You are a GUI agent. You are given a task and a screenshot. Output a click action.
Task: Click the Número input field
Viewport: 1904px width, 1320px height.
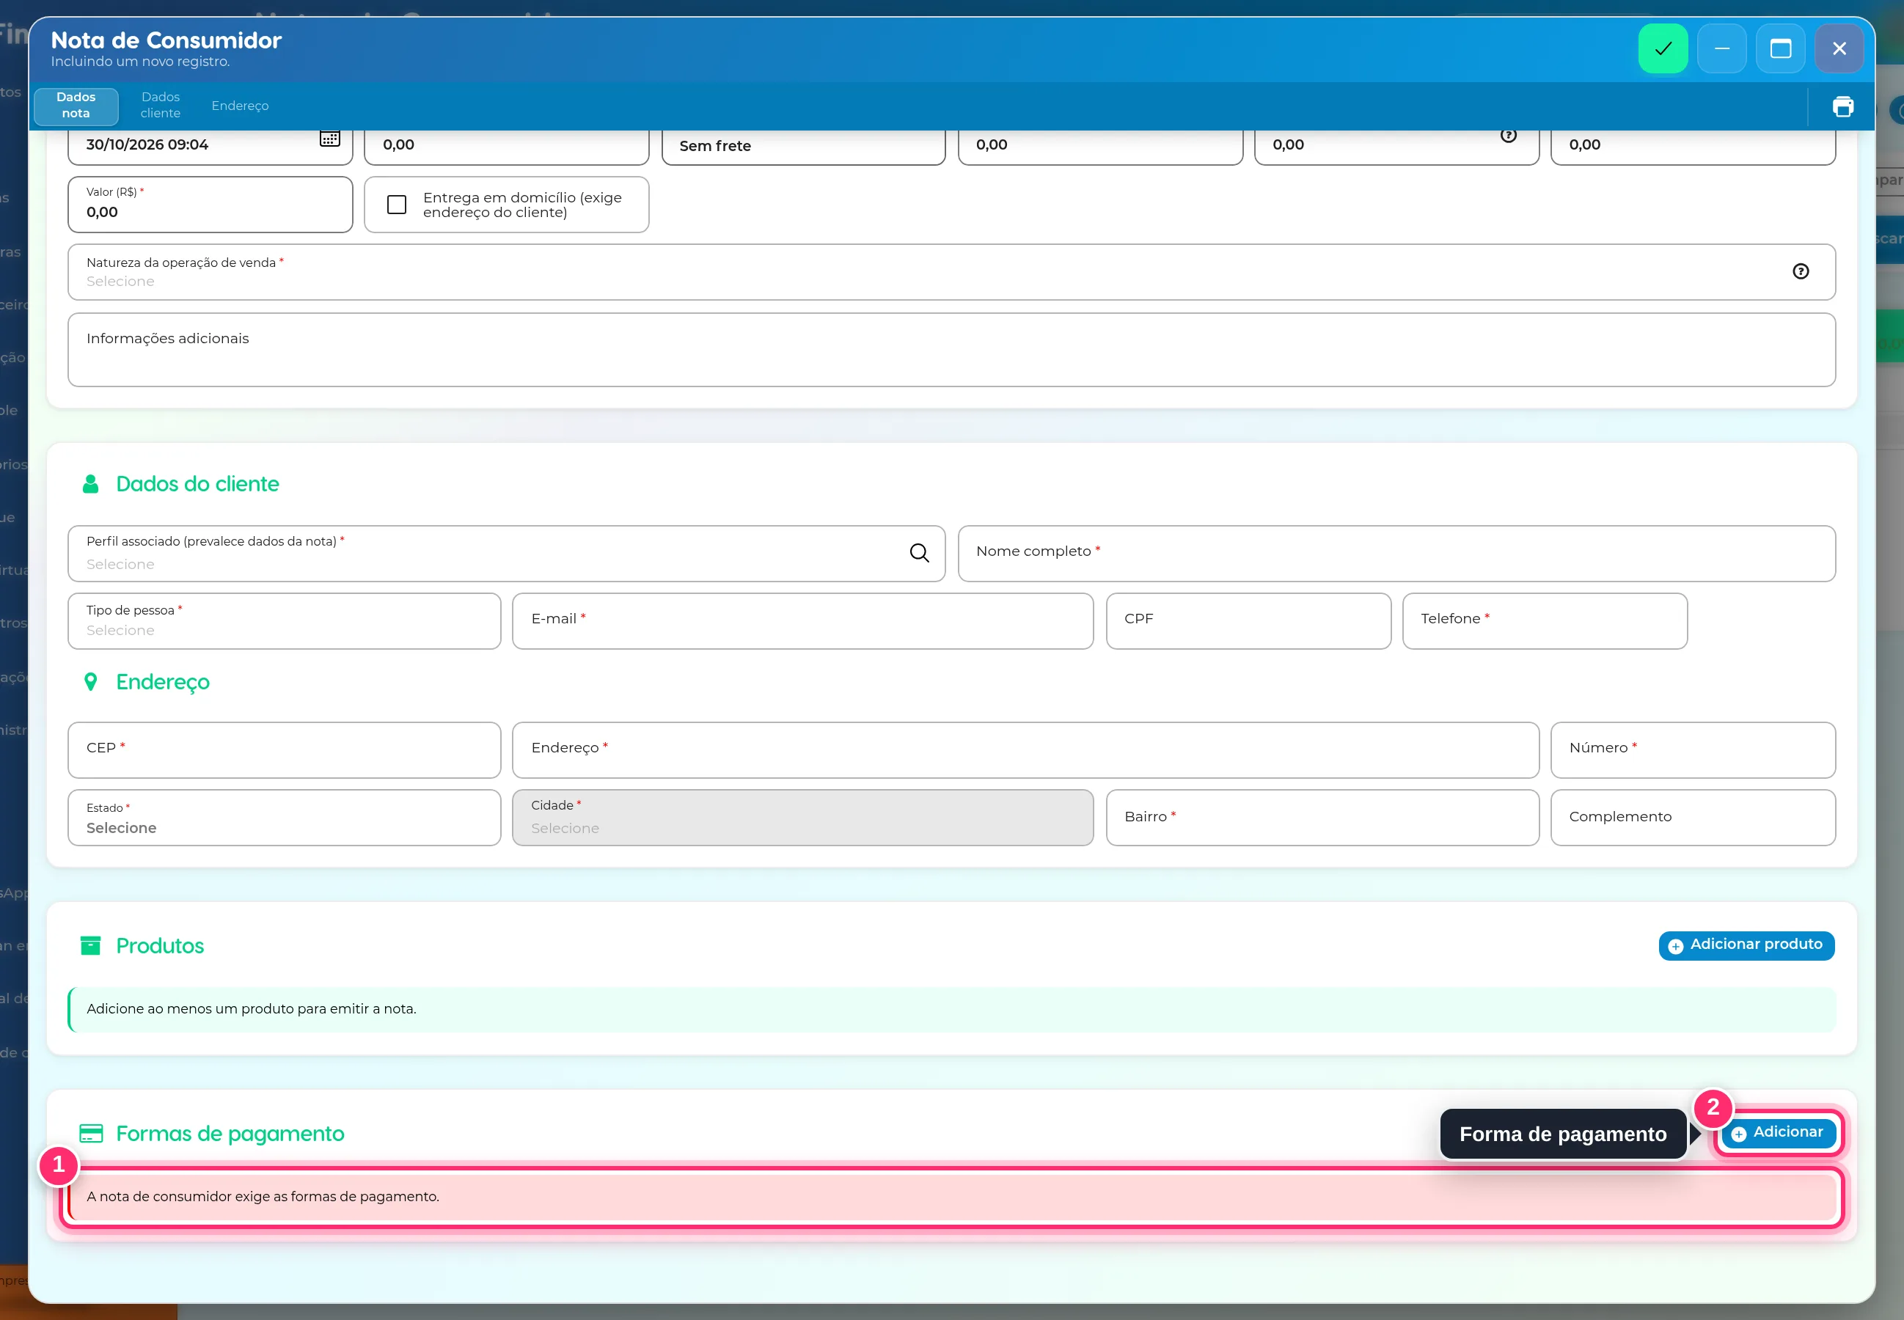point(1692,750)
